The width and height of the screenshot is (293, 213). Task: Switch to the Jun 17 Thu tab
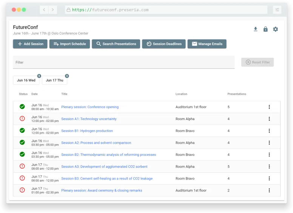tap(54, 80)
